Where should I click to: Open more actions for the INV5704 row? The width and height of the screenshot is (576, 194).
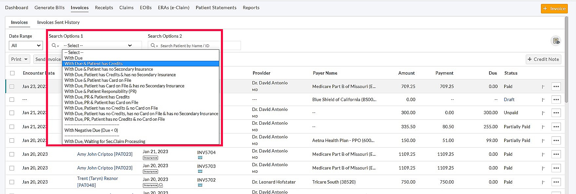[x=556, y=154]
